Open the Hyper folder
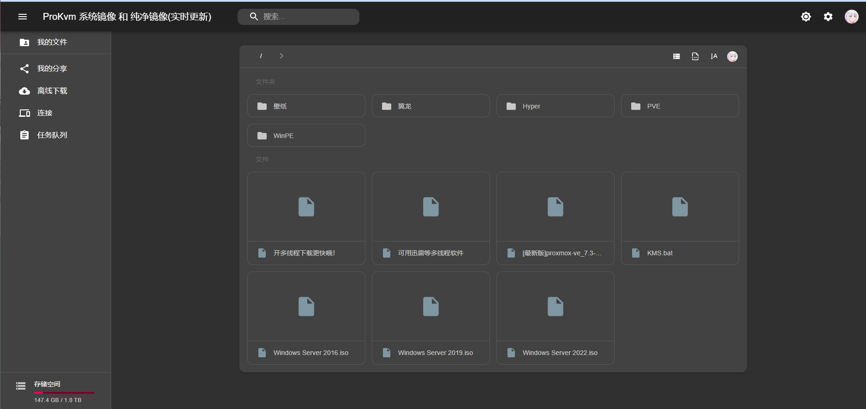Viewport: 866px width, 409px height. coord(555,106)
